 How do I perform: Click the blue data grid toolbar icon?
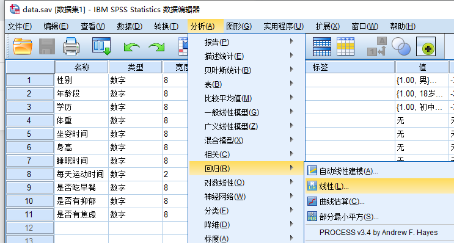(x=322, y=46)
